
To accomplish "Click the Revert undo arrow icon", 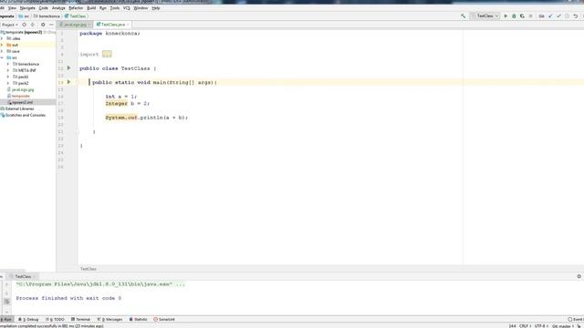I will coord(576,16).
